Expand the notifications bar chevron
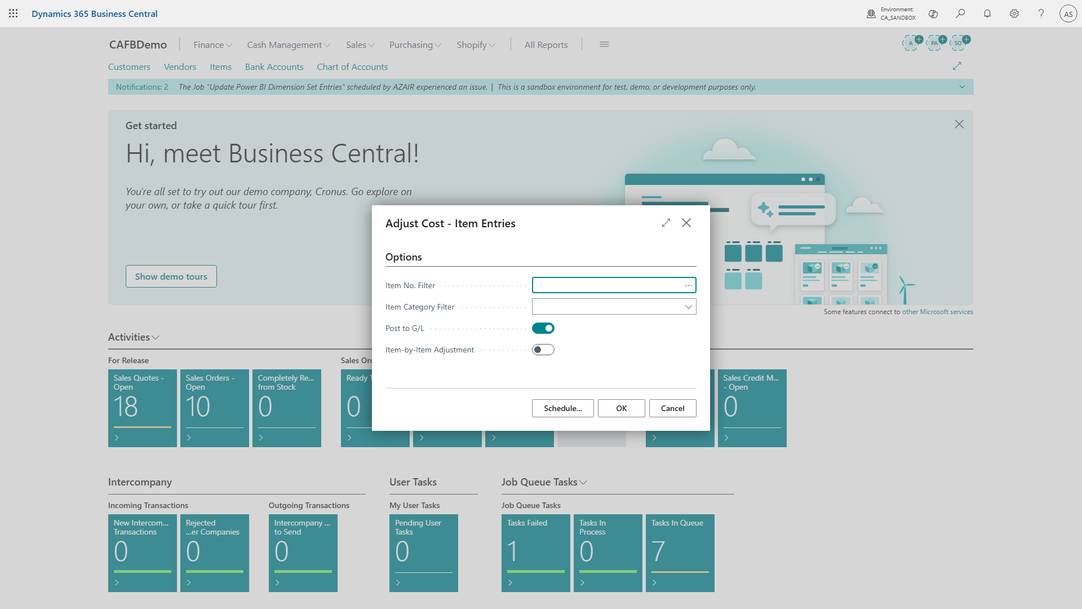The image size is (1082, 609). point(962,87)
